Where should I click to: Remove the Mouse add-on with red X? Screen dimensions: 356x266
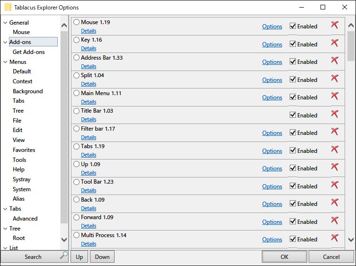point(335,25)
